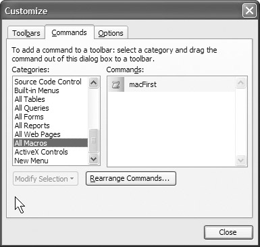Select New Menu category
260x247 pixels.
click(x=31, y=161)
